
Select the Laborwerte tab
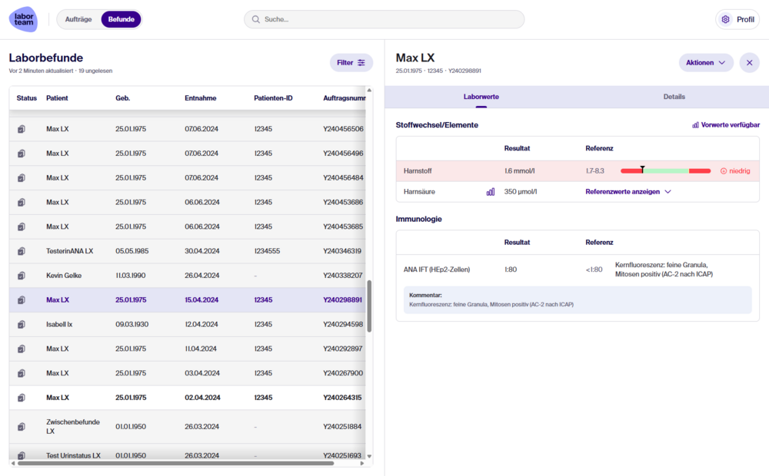481,97
